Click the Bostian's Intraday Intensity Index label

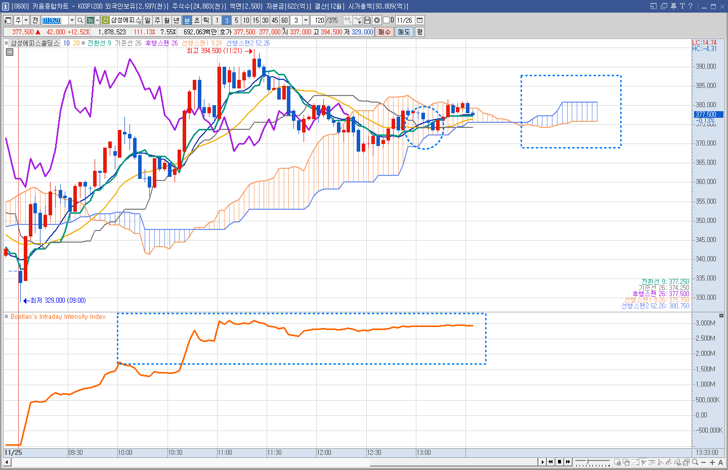(x=58, y=317)
